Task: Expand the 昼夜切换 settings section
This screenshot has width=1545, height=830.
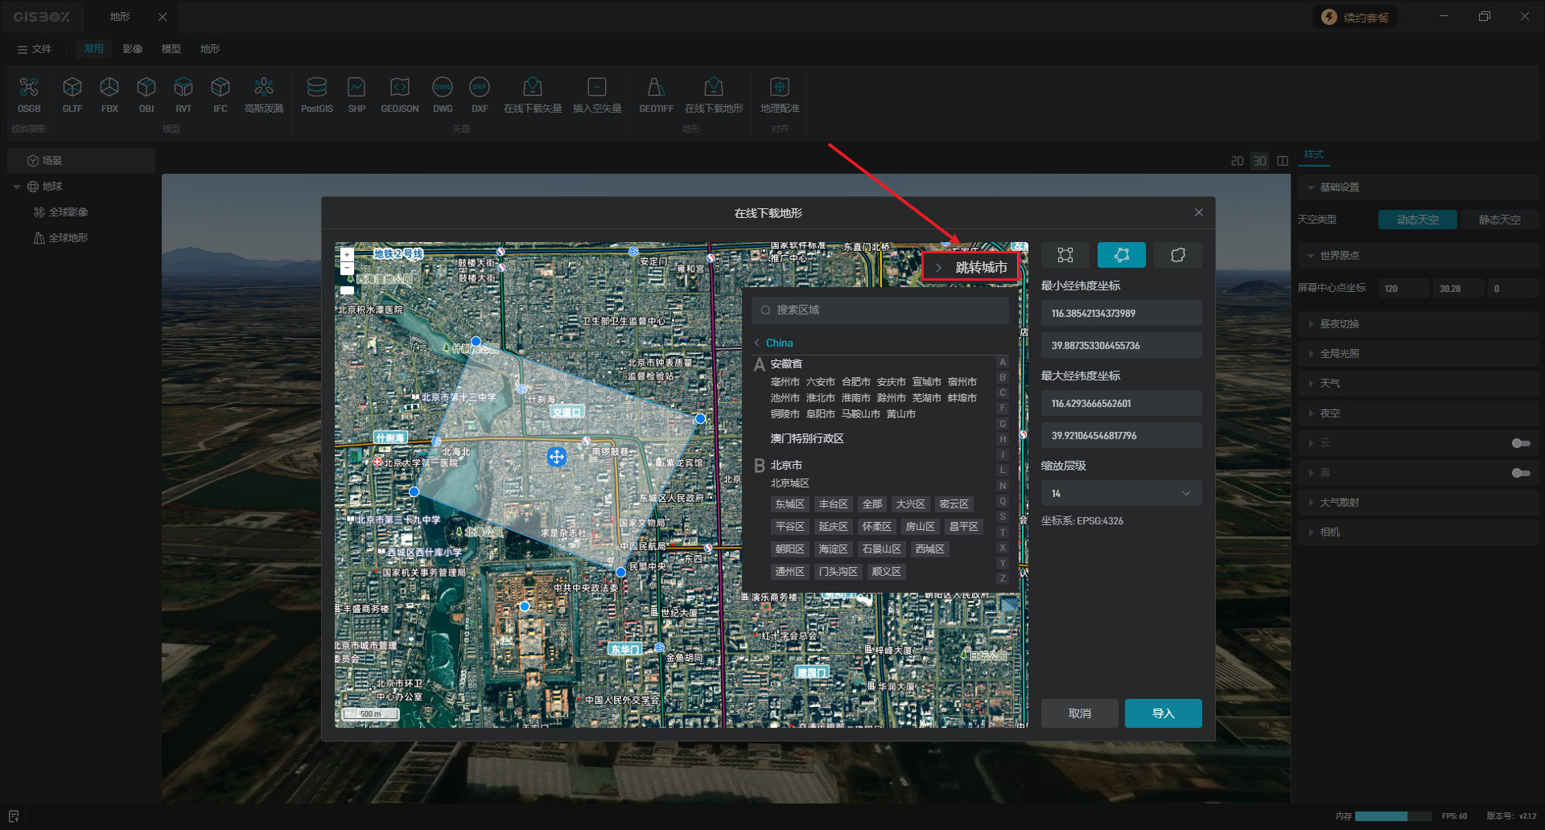Action: point(1339,324)
